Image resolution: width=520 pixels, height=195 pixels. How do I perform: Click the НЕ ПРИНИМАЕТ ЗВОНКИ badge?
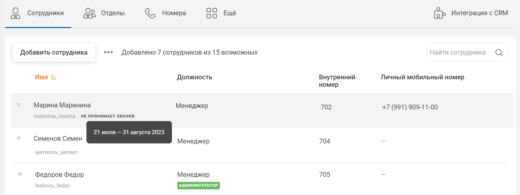tap(108, 116)
